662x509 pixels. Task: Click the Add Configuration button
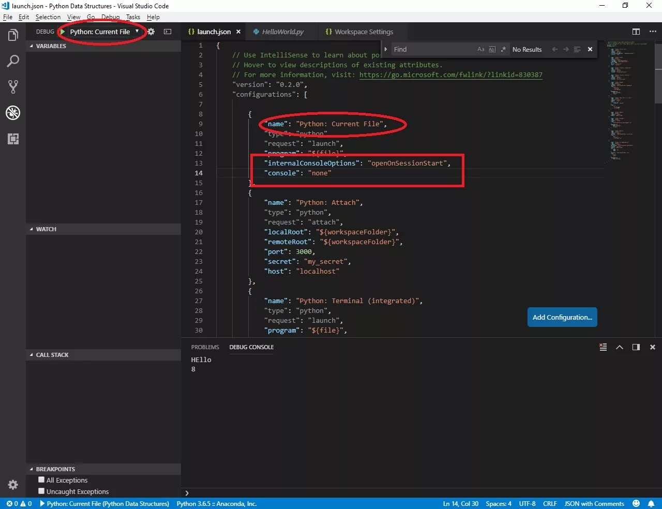tap(562, 317)
